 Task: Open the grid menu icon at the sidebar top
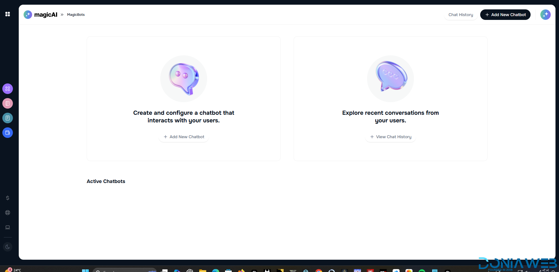(8, 14)
